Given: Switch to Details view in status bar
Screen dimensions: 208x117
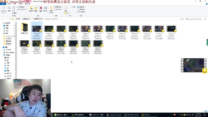Looking at the screenshot, I should tap(204, 111).
